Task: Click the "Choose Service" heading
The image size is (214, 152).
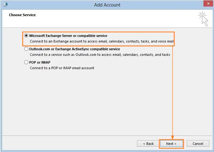Action: click(x=22, y=15)
